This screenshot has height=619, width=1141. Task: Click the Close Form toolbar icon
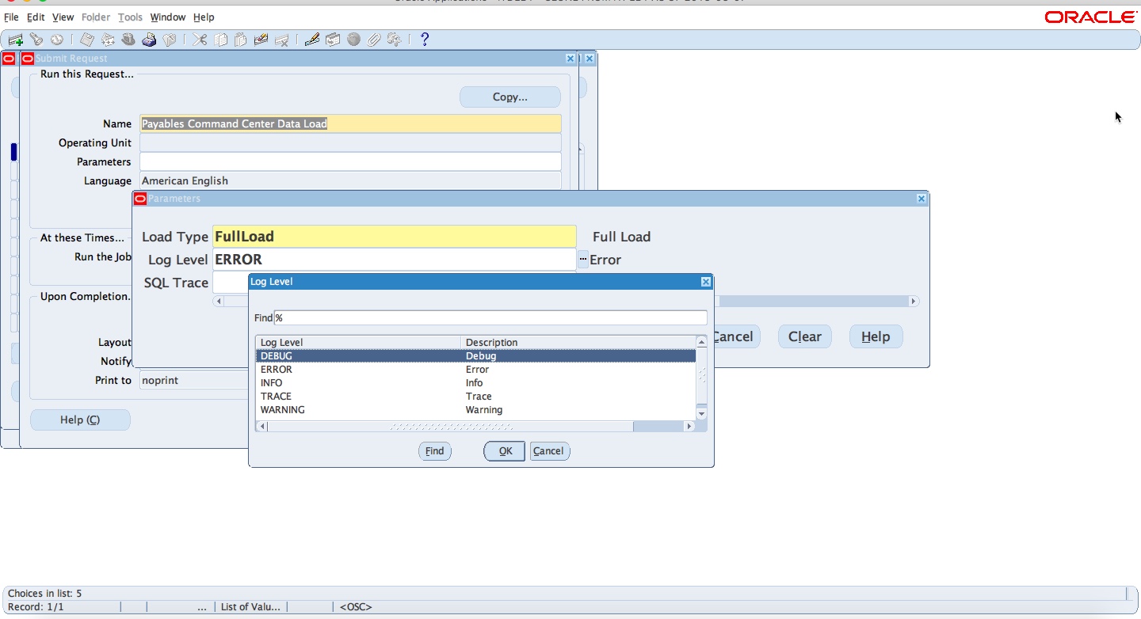pyautogui.click(x=170, y=40)
